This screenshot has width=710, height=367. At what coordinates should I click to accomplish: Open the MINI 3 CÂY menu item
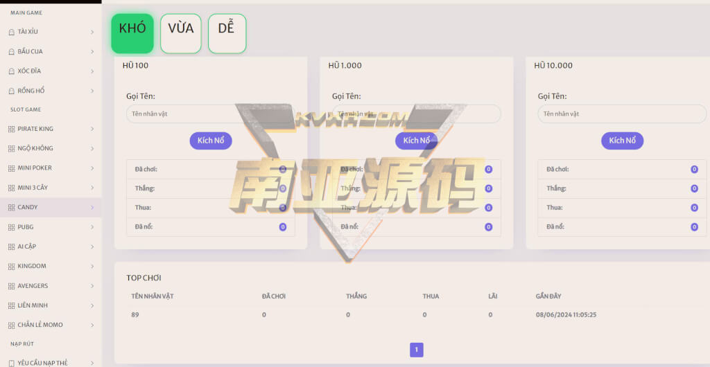point(51,188)
